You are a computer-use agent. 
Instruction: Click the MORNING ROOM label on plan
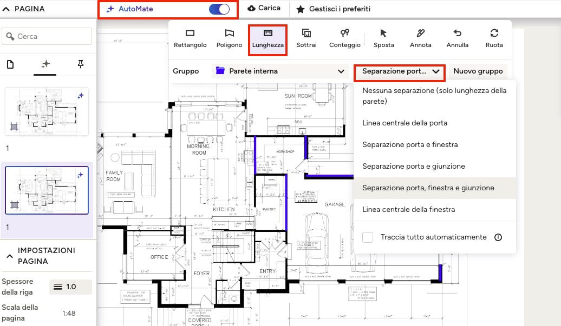pos(198,149)
